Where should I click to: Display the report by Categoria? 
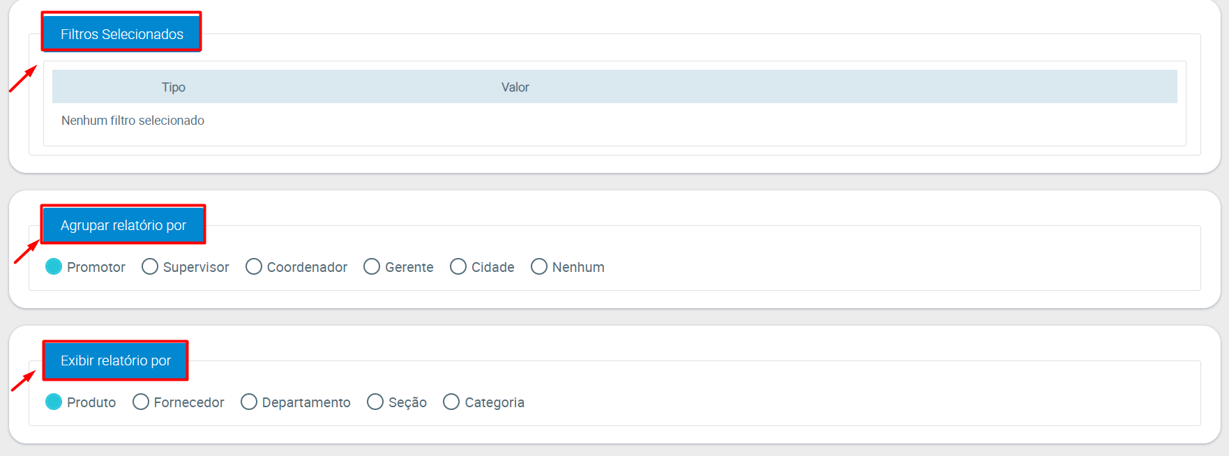point(451,402)
